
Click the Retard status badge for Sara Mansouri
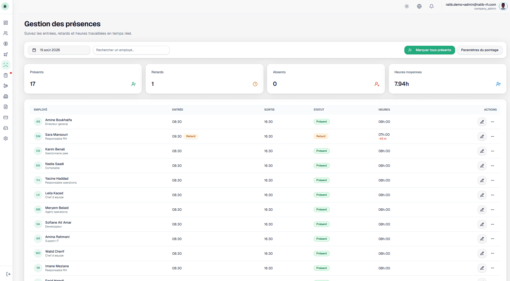click(321, 136)
